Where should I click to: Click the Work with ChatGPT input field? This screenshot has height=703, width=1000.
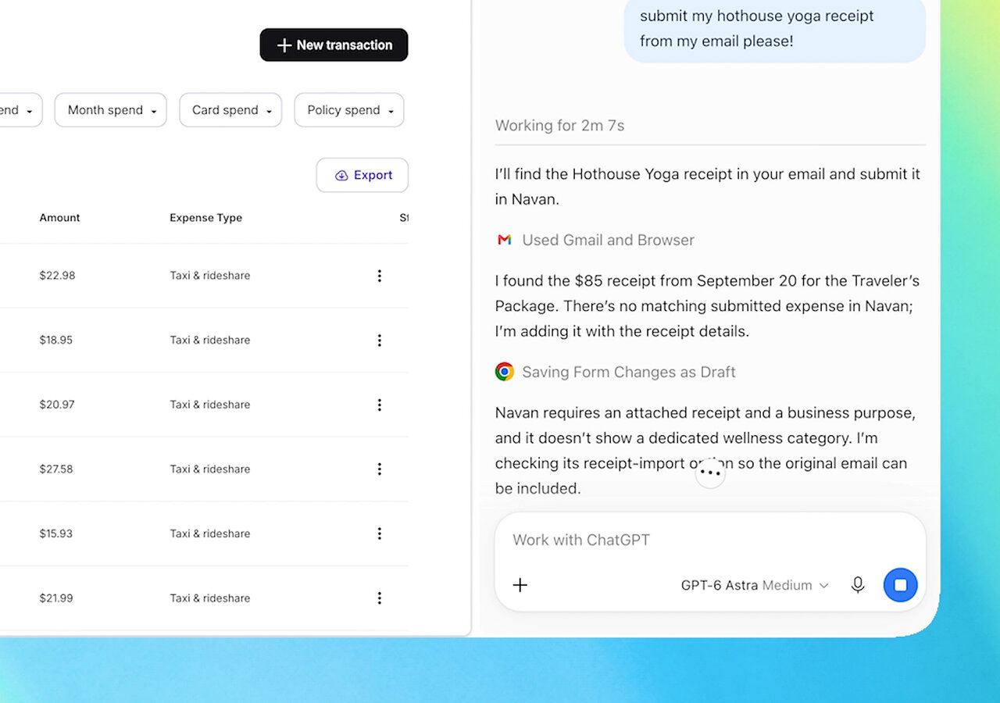(710, 540)
